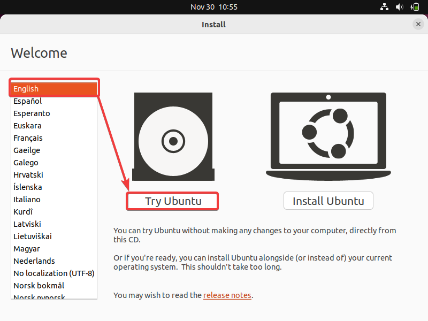Select Íslenska in the language list

click(x=54, y=187)
